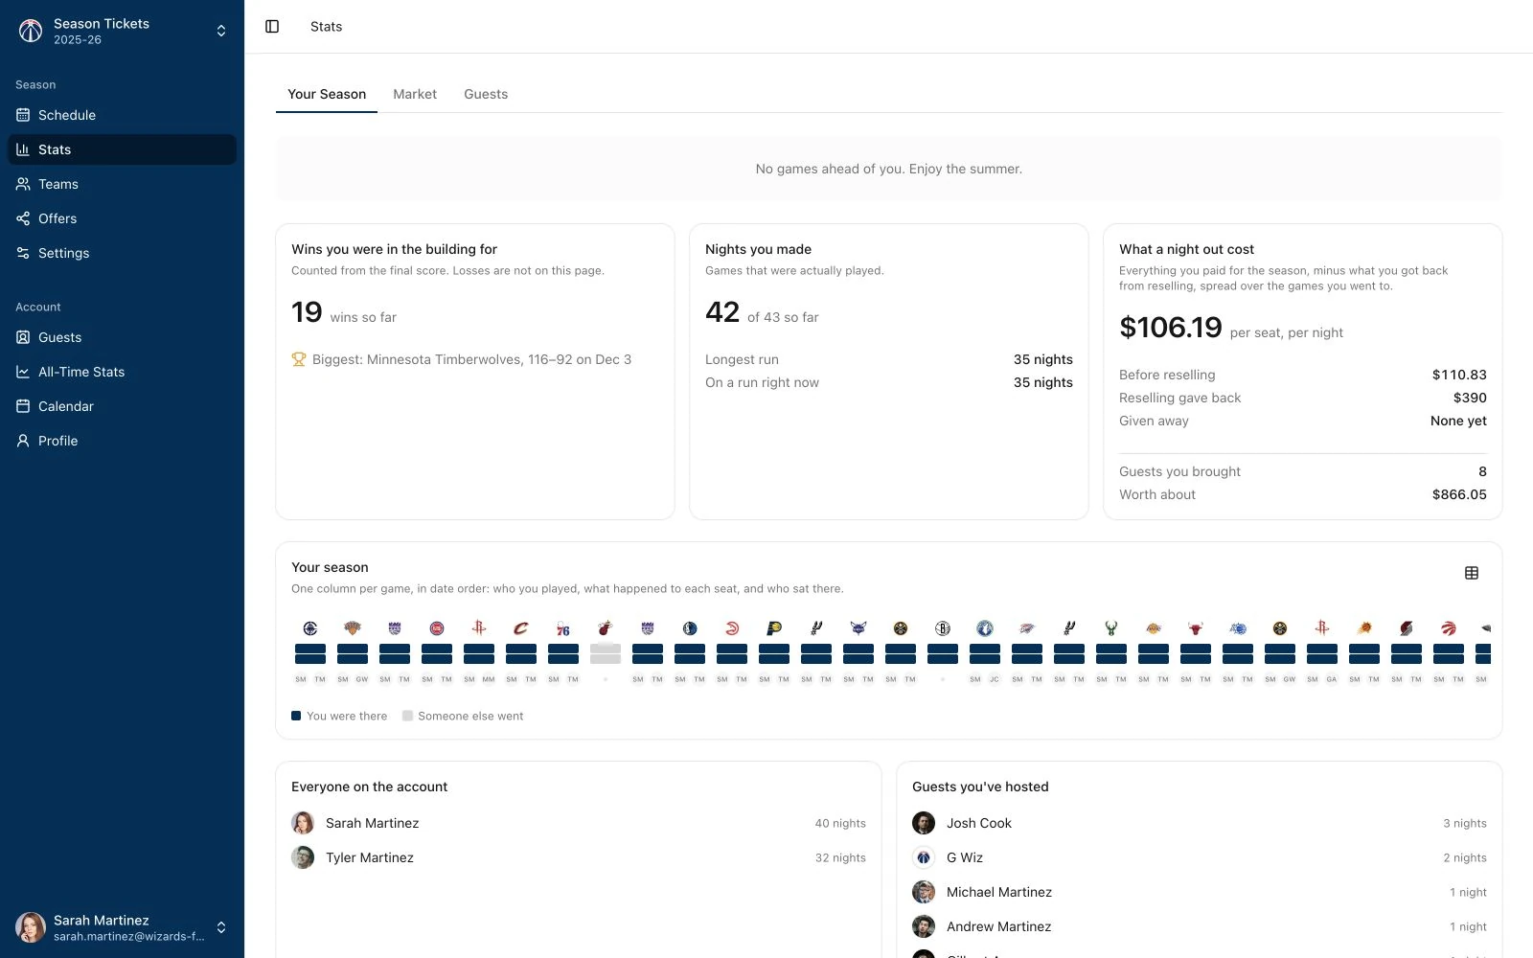Viewport: 1533px width, 958px height.
Task: Click the 'You were there' legend swatch
Action: click(x=296, y=716)
